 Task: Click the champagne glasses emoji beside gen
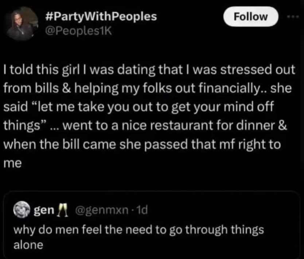pos(66,211)
